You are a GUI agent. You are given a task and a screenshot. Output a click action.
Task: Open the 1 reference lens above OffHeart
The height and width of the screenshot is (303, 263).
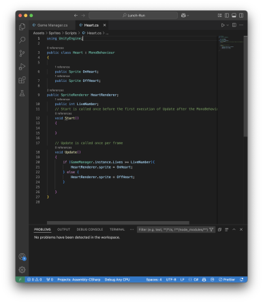(62, 76)
